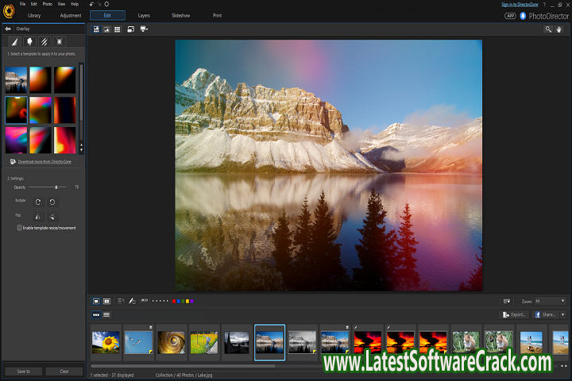Click Download more from DirectorZone link
The height and width of the screenshot is (381, 572).
click(x=44, y=161)
